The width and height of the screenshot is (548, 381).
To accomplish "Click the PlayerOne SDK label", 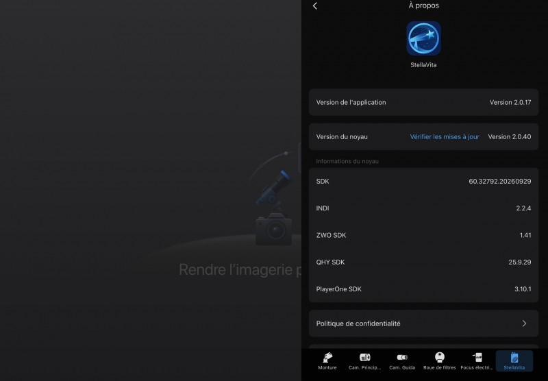I will (x=338, y=289).
